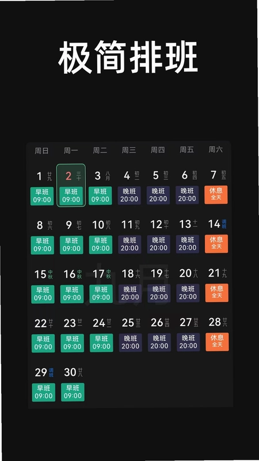259x461 pixels.
Task: Open the 休息 rest block on the 28th
Action: tap(217, 342)
